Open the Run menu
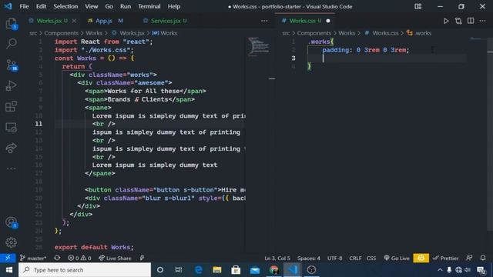493x277 pixels. coord(126,6)
